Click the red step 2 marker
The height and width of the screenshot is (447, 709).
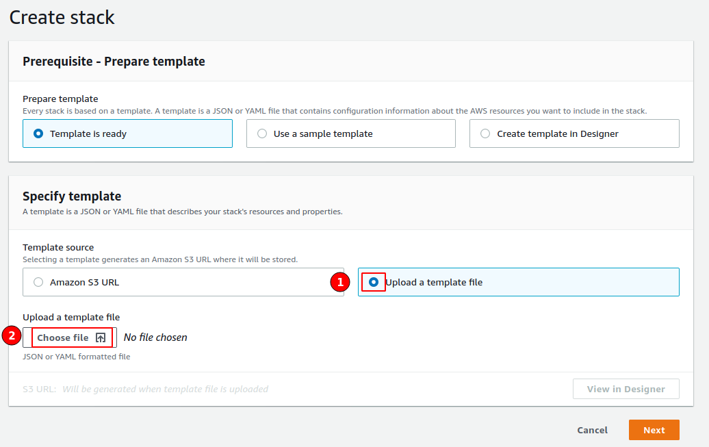pyautogui.click(x=12, y=335)
